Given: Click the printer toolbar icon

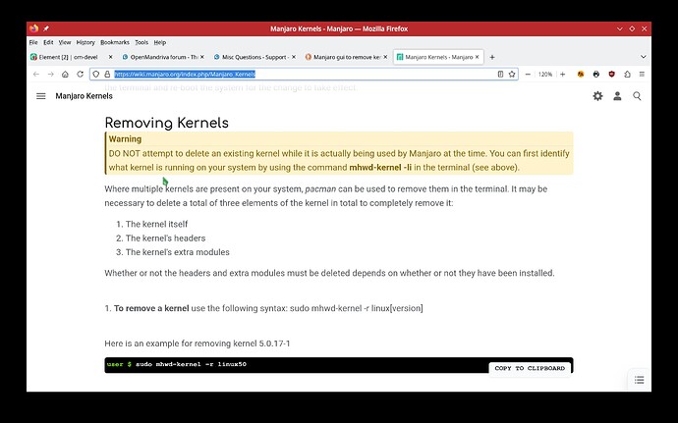Looking at the screenshot, I should tap(596, 75).
